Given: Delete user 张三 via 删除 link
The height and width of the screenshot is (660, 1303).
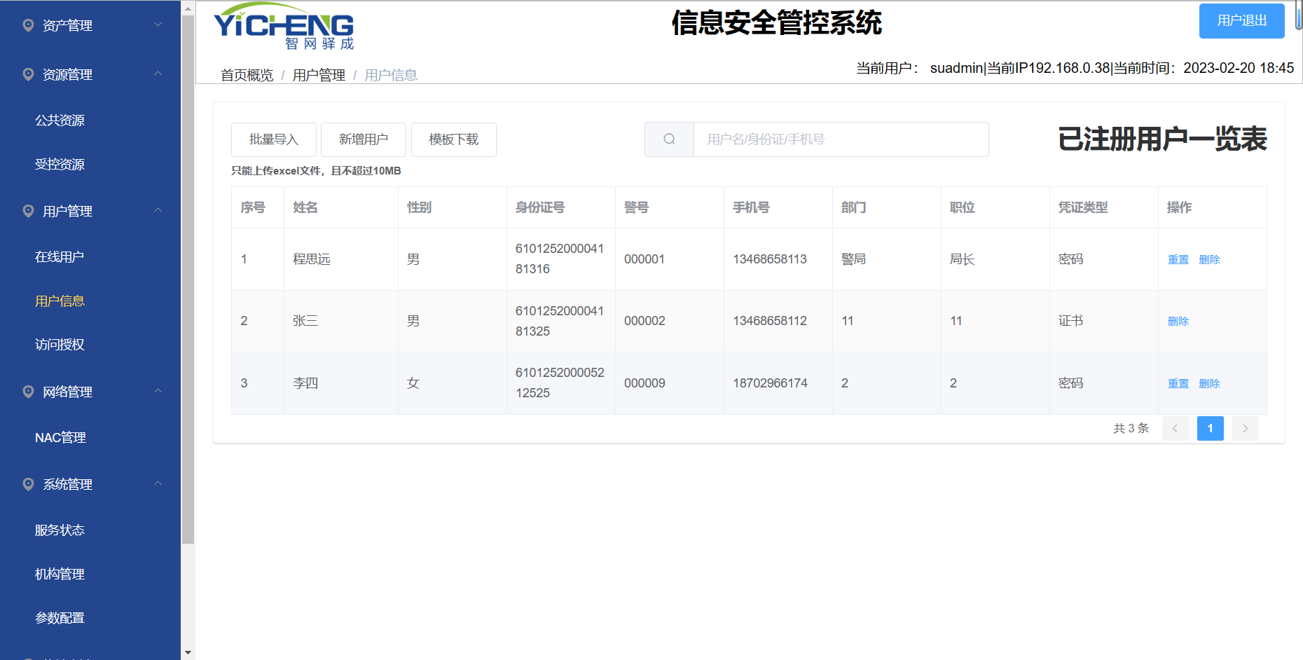Looking at the screenshot, I should click(x=1178, y=322).
